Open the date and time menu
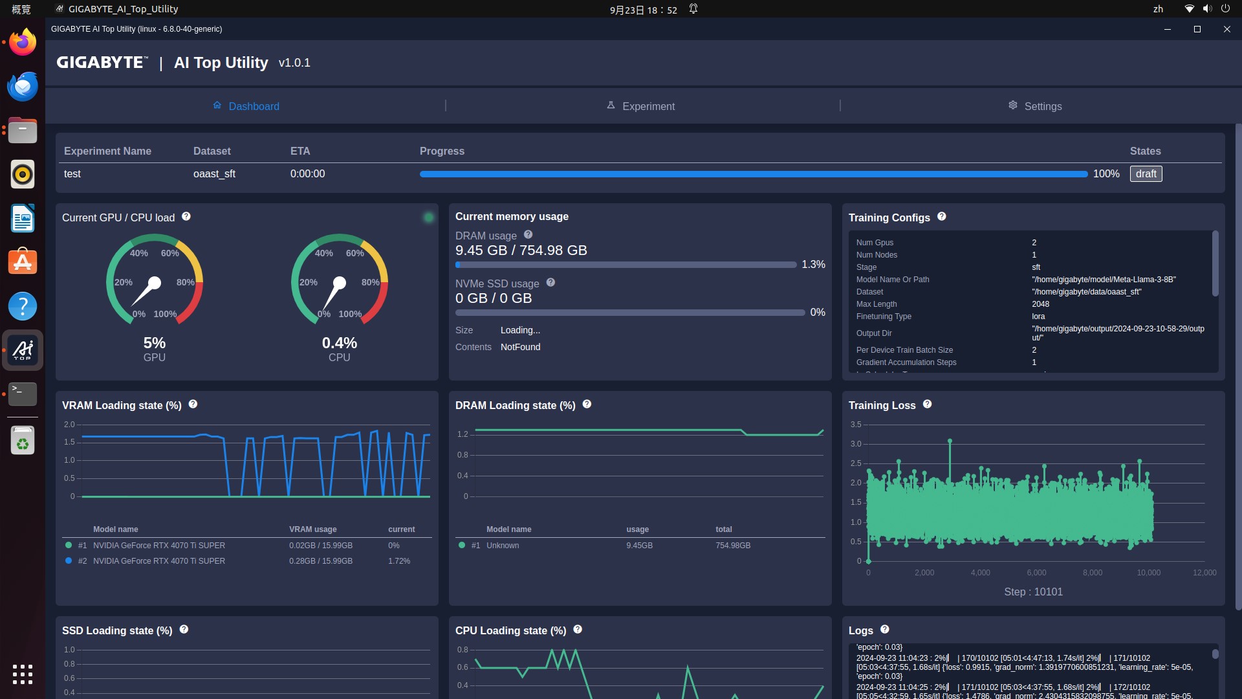This screenshot has height=699, width=1242. [643, 10]
